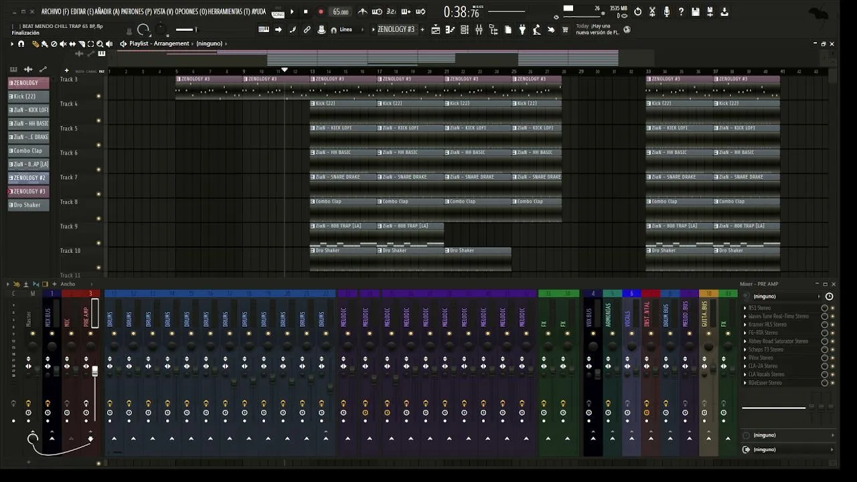This screenshot has height=482, width=857.
Task: Open the mixer window from the toolbar
Action: pyautogui.click(x=479, y=29)
